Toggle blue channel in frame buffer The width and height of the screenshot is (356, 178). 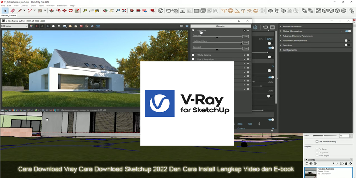(48, 26)
